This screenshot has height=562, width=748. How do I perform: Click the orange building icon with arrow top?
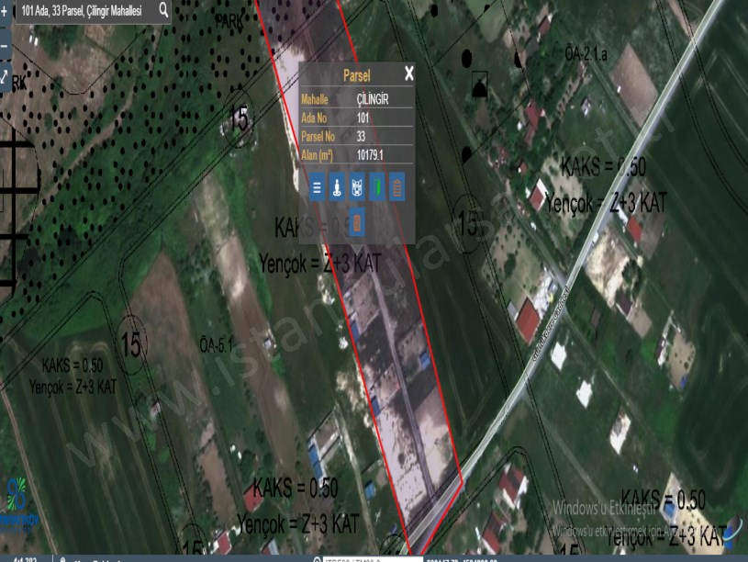coord(396,187)
